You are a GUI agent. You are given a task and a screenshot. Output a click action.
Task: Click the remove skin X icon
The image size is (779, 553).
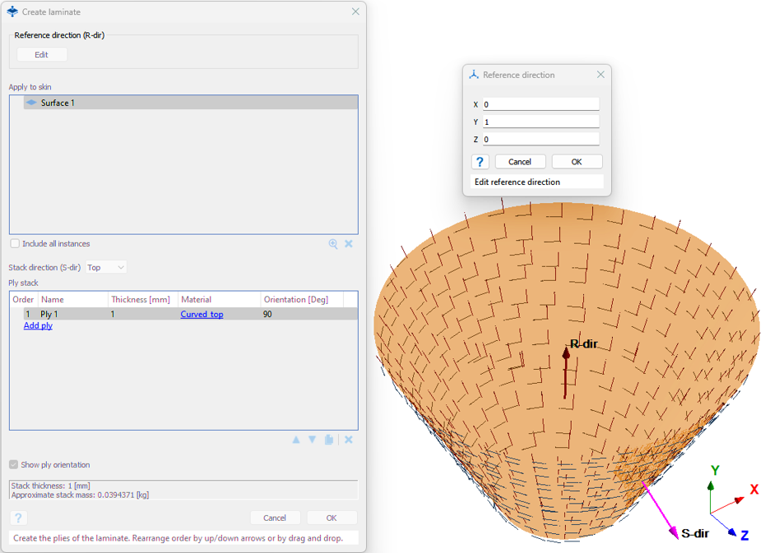(x=349, y=244)
